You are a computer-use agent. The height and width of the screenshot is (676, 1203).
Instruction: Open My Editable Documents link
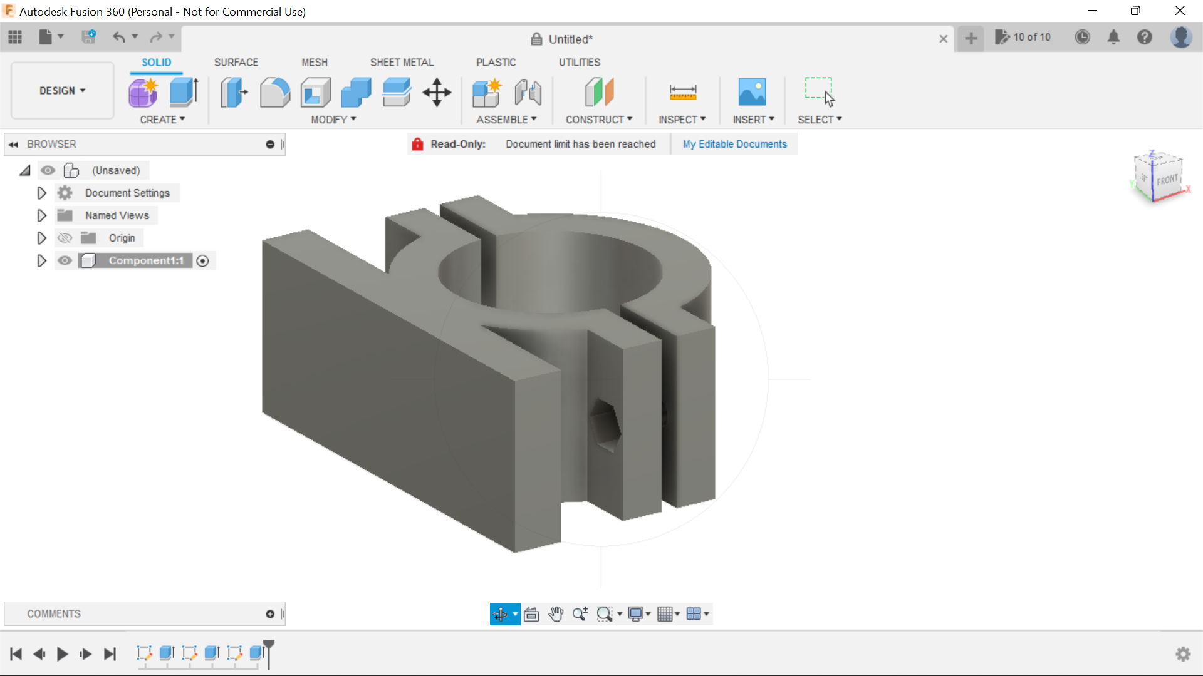tap(734, 144)
